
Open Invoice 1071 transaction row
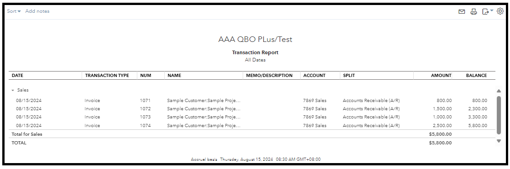point(252,100)
